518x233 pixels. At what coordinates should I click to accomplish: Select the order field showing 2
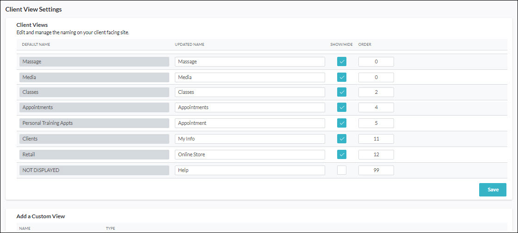coord(376,92)
